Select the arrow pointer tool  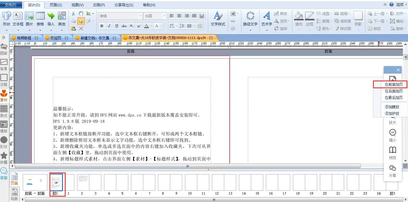point(81,21)
